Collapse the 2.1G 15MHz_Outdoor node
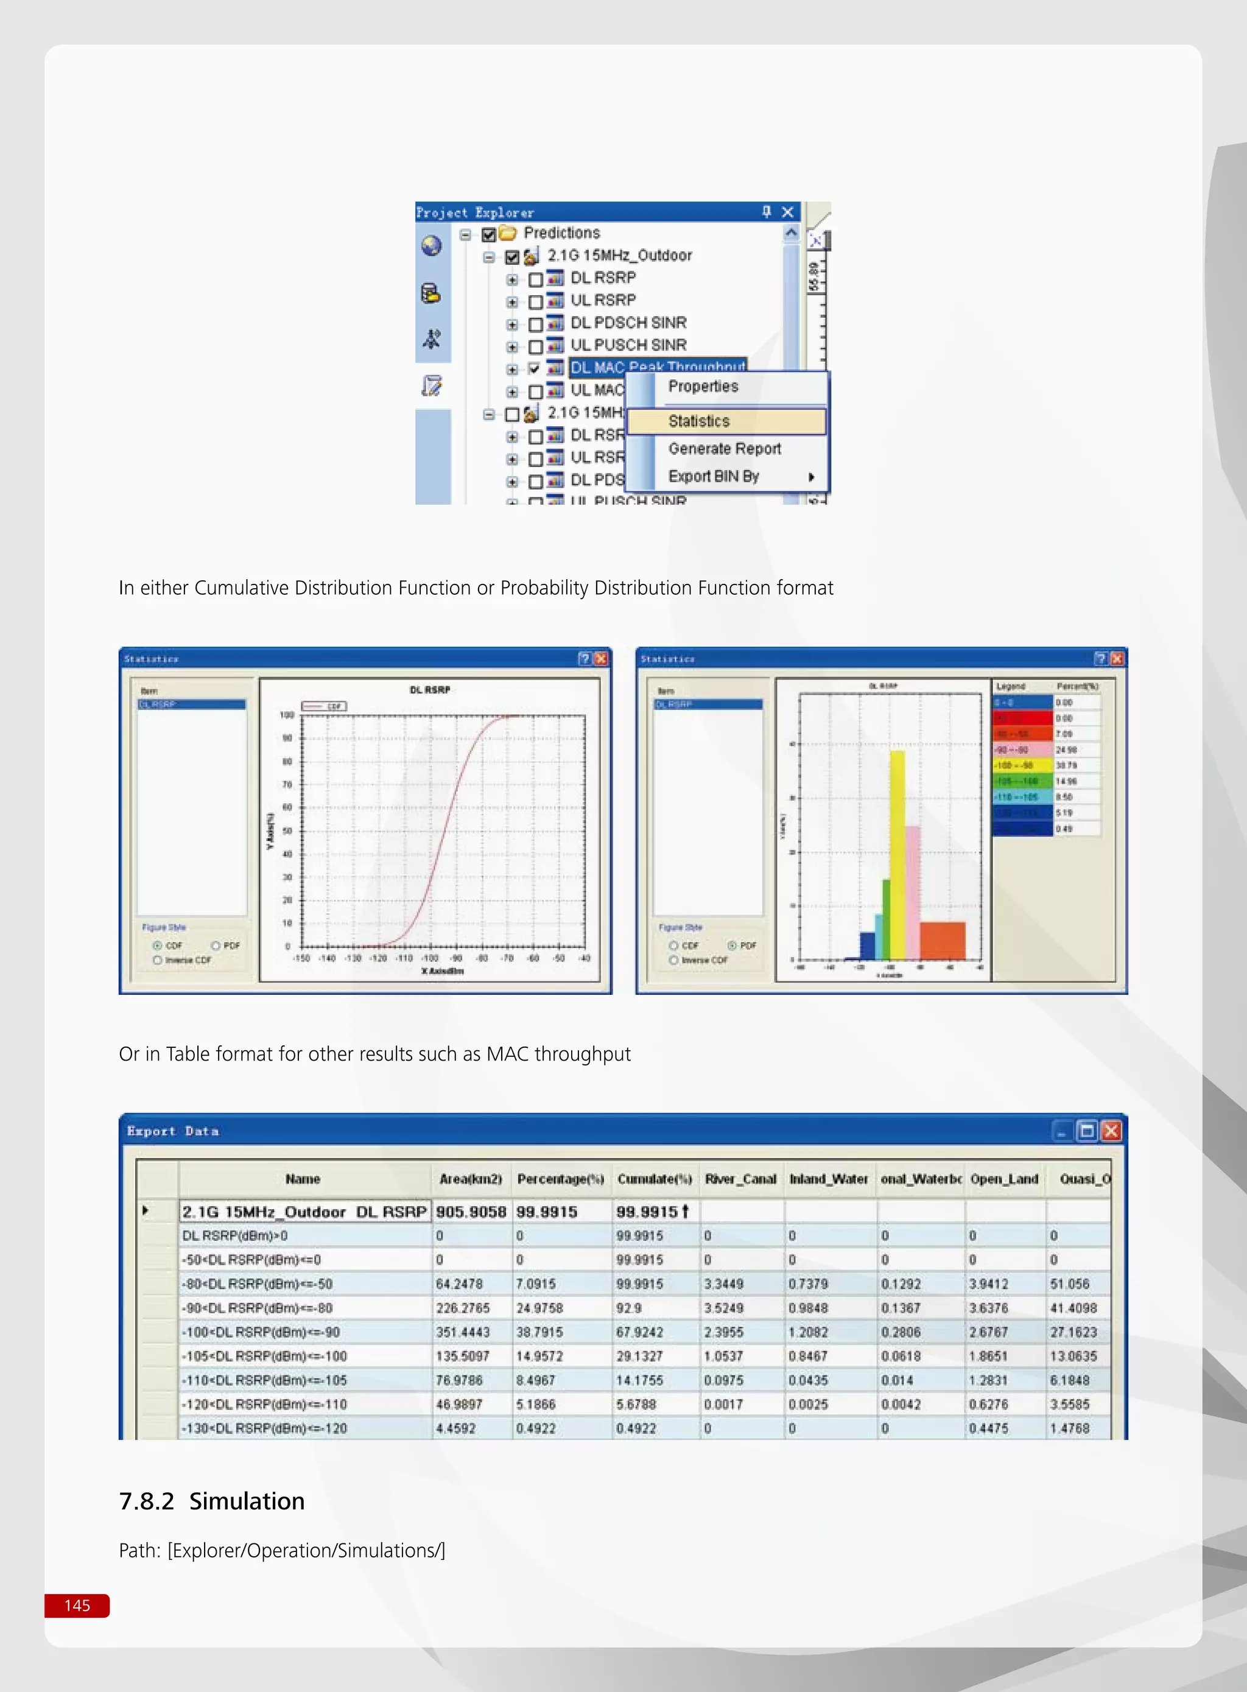 (x=489, y=258)
